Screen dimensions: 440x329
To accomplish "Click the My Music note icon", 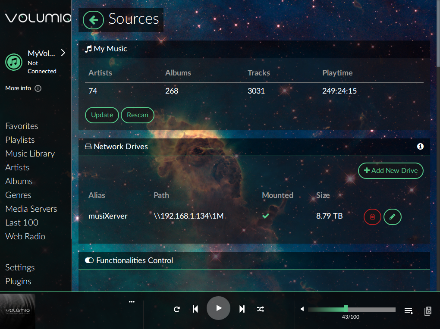I will 88,49.
